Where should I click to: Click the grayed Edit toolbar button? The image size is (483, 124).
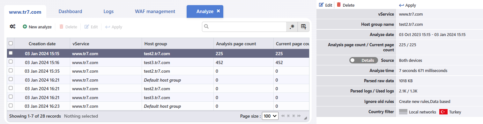91,27
